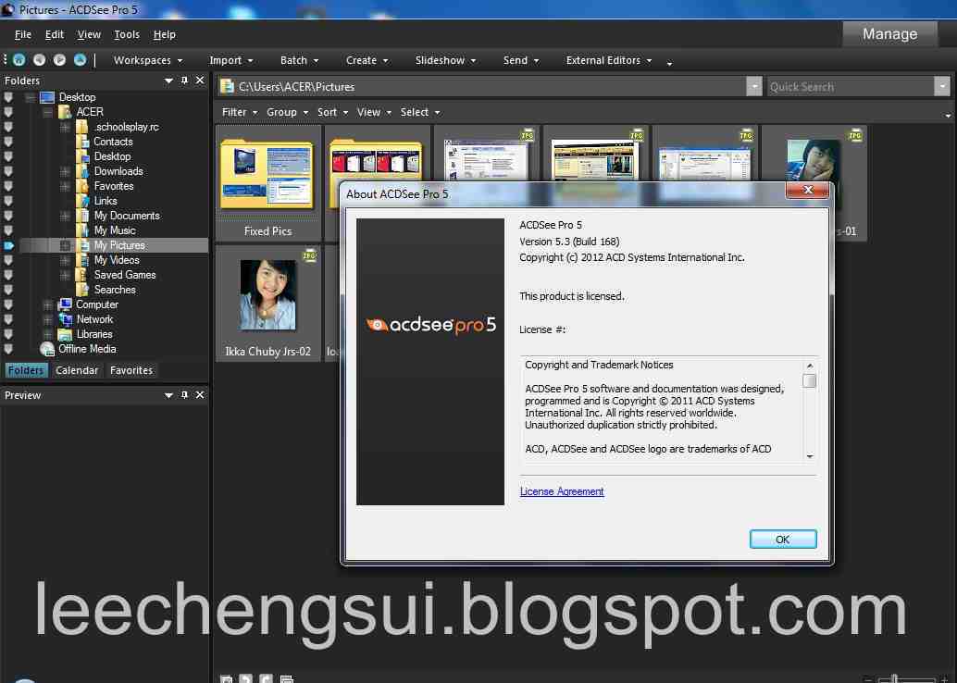Click inside the Quick Search field
This screenshot has height=683, width=957.
[850, 87]
